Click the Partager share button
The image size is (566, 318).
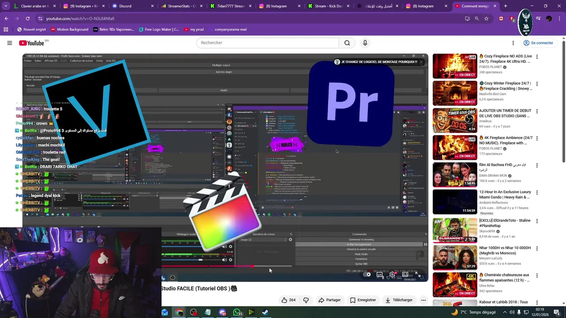tap(329, 300)
